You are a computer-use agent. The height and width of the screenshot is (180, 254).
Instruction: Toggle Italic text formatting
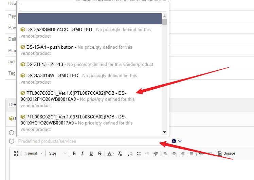(x=82, y=153)
